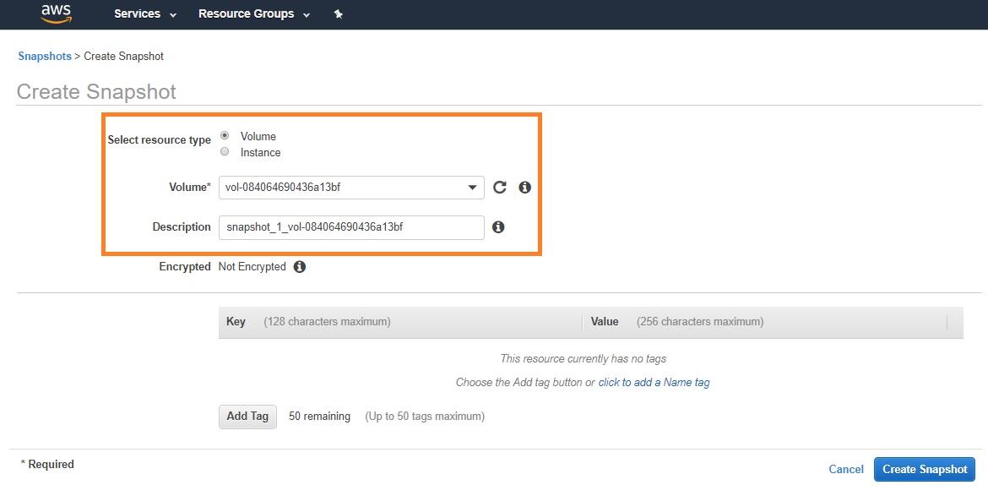Viewport: 988px width, 496px height.
Task: Click the Create Snapshot button
Action: coord(925,470)
